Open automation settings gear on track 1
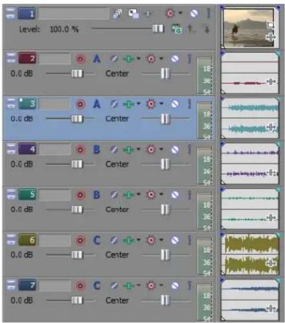 [170, 13]
